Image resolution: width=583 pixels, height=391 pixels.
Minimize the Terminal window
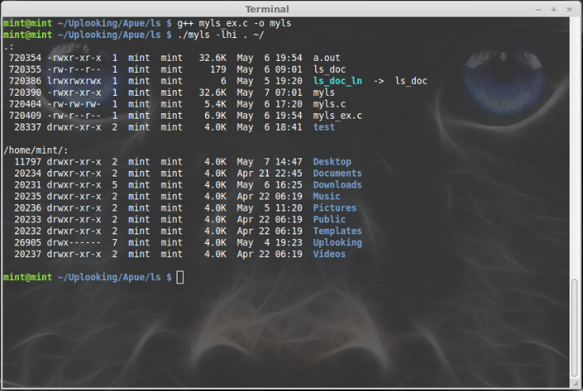(x=538, y=10)
